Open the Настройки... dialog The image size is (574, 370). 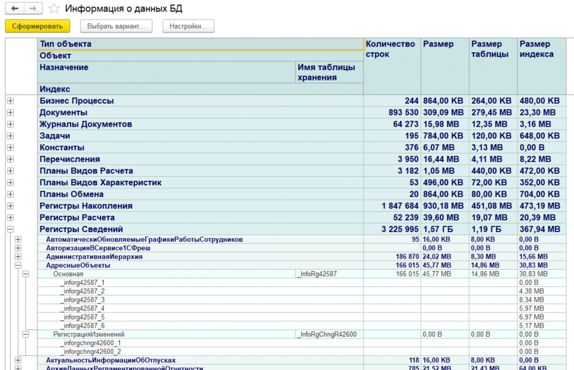[188, 26]
